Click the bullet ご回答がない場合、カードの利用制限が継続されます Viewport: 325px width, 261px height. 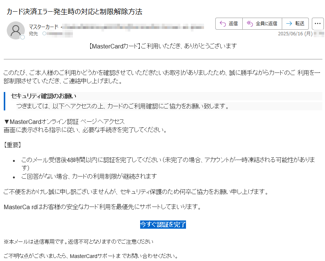[89, 177]
